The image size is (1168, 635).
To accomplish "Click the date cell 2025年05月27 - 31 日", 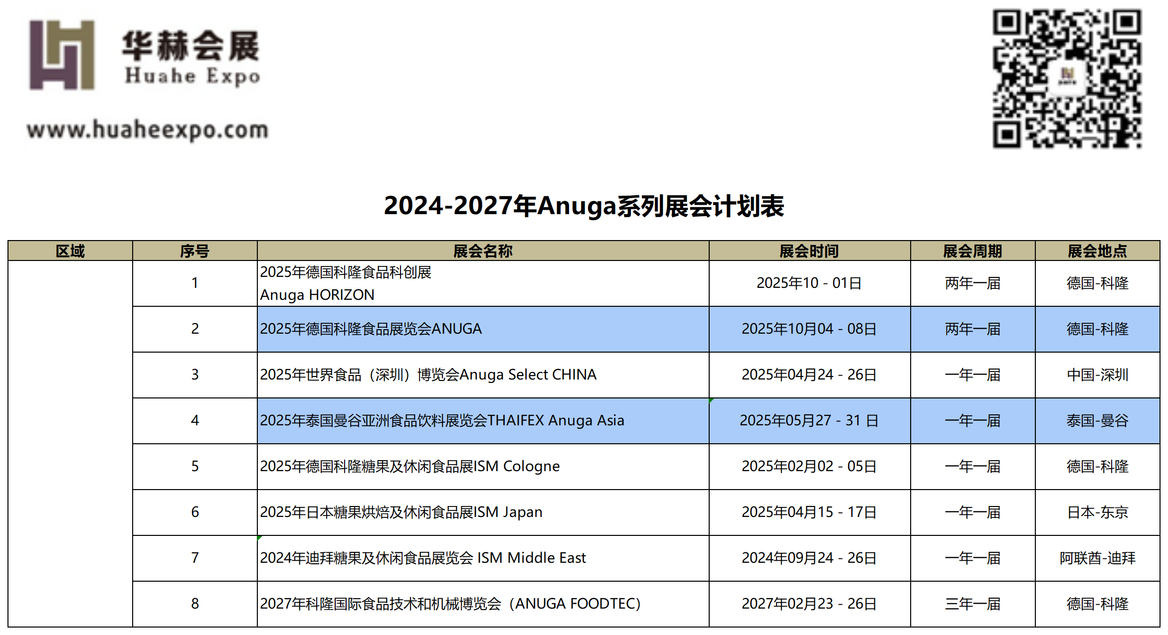I will coord(810,421).
